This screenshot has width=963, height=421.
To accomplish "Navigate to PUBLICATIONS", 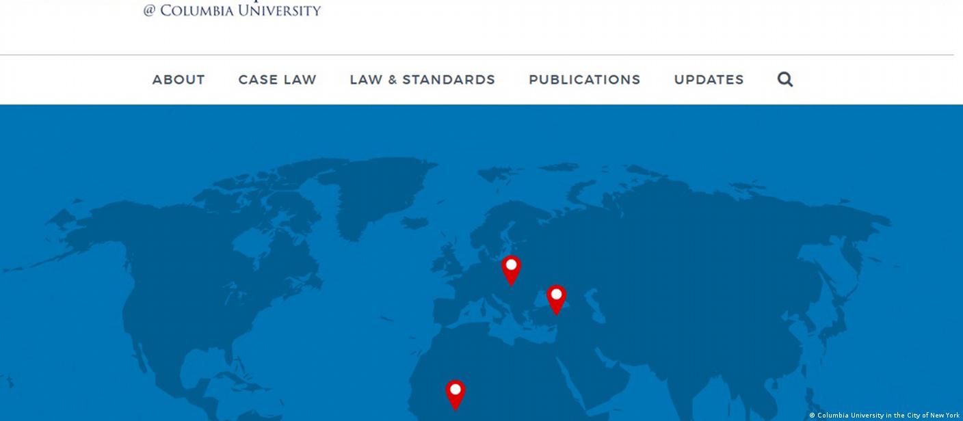I will [x=584, y=79].
